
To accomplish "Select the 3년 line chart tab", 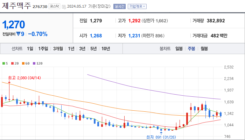I will (82, 49).
